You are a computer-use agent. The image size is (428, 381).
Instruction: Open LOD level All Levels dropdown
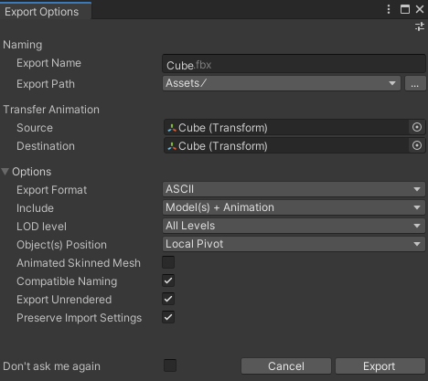pyautogui.click(x=294, y=226)
